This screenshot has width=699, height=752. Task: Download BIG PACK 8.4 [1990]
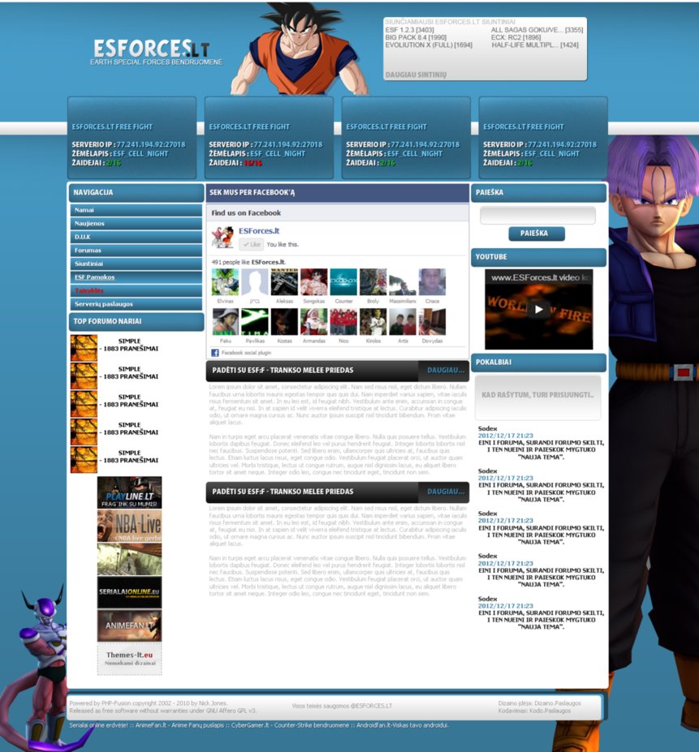(416, 37)
